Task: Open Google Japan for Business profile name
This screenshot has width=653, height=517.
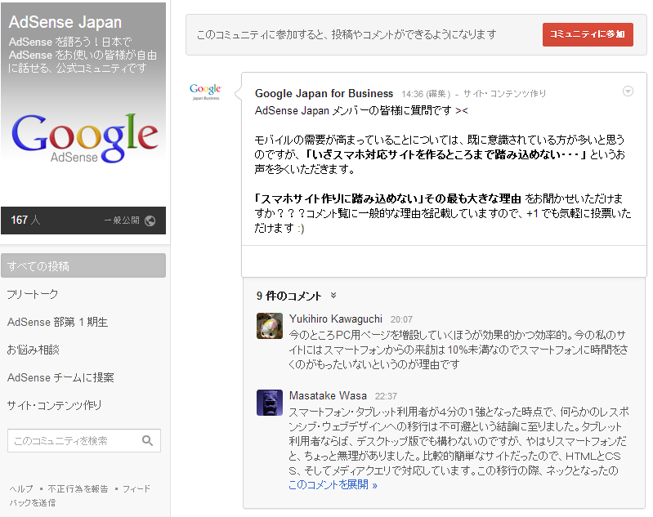Action: point(324,93)
